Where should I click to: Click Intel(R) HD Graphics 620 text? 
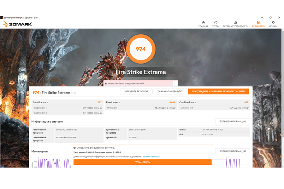(66, 130)
